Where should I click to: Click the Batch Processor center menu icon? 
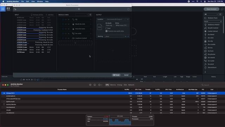pos(79,9)
